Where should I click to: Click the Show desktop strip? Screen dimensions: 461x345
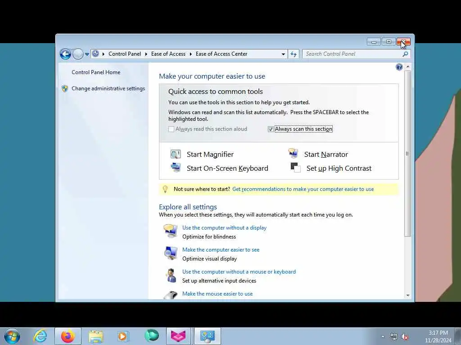458,336
